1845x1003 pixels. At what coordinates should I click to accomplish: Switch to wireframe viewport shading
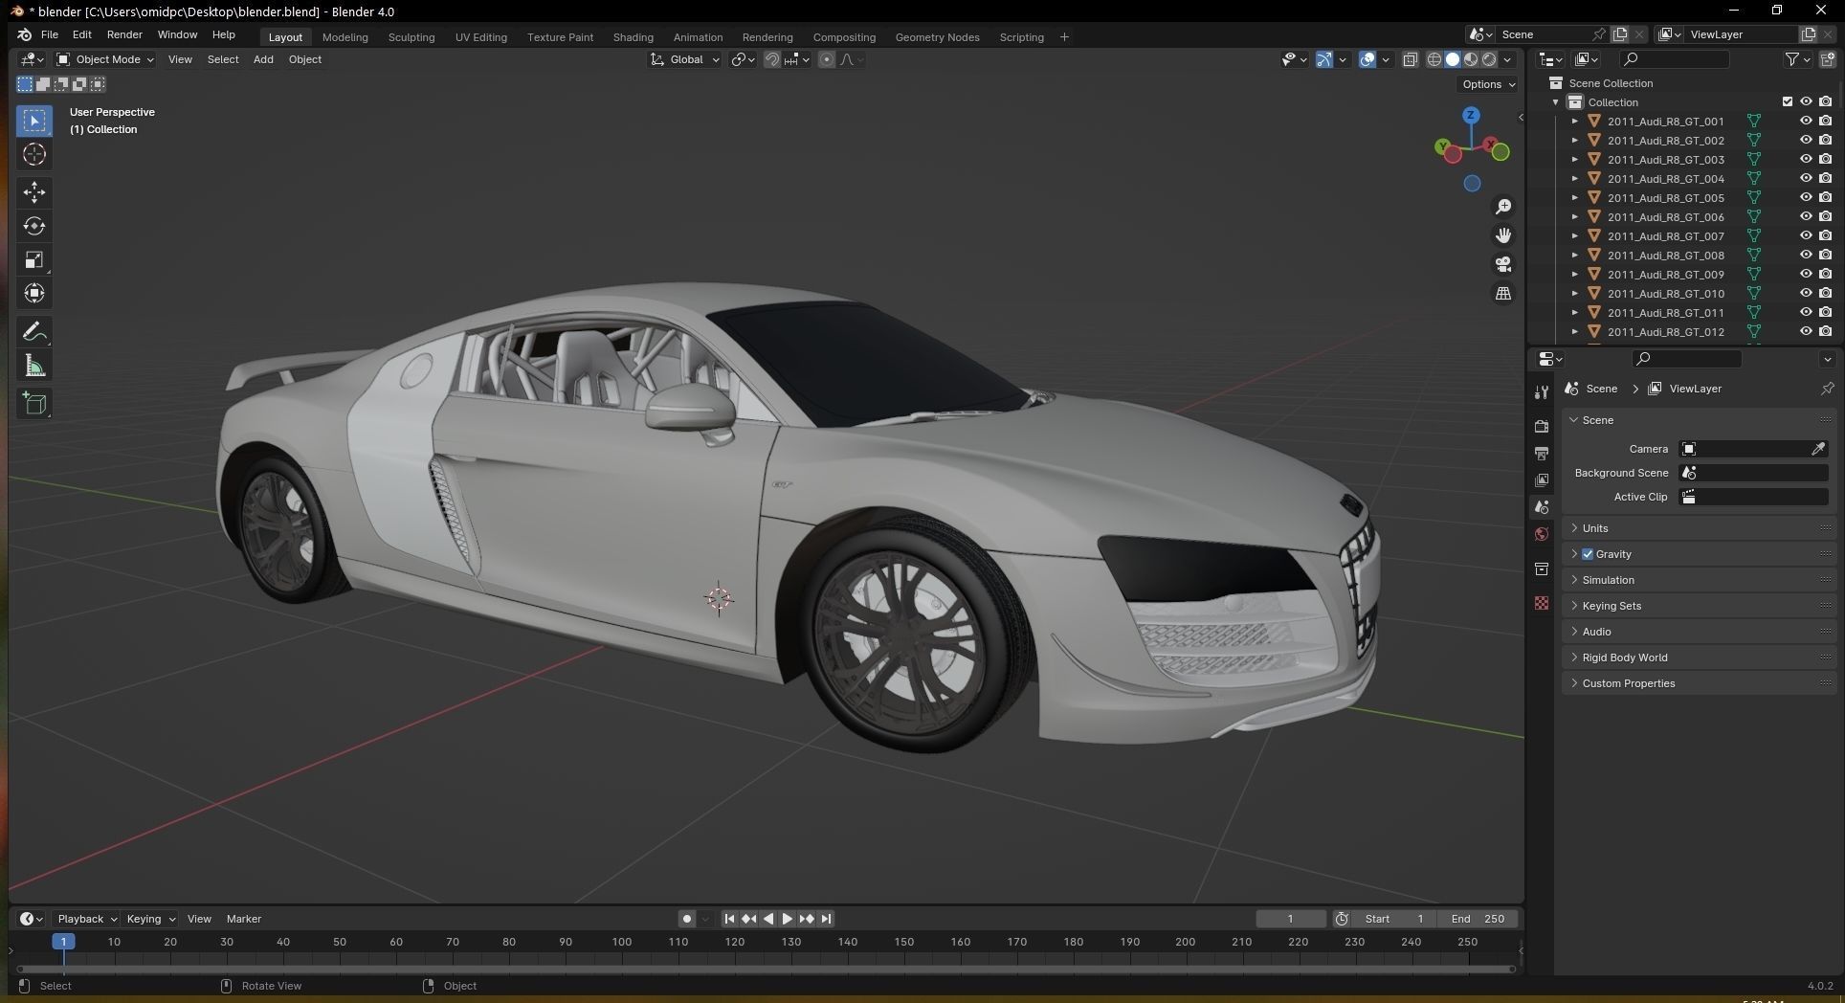point(1434,59)
